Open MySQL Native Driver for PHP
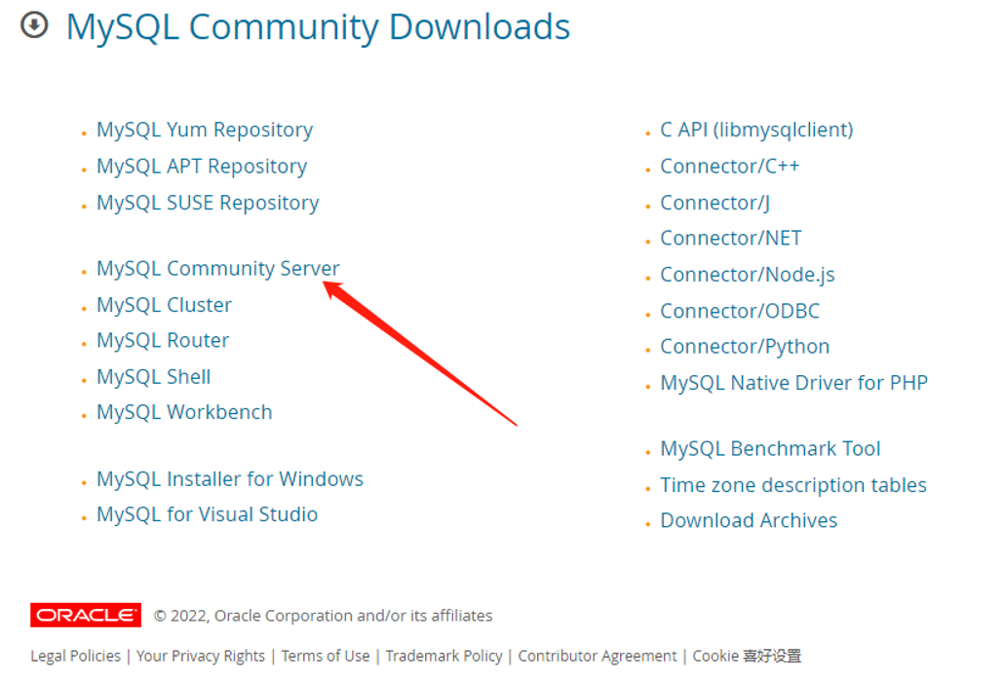1003x680 pixels. (793, 383)
